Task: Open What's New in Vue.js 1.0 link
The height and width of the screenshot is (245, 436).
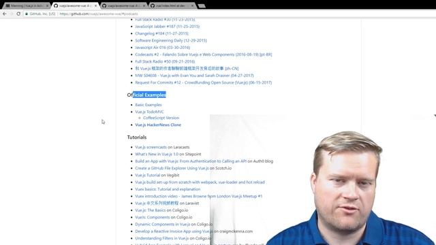Action: coord(157,154)
